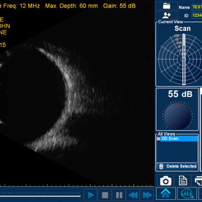Click the patient ID field

pyautogui.click(x=197, y=15)
